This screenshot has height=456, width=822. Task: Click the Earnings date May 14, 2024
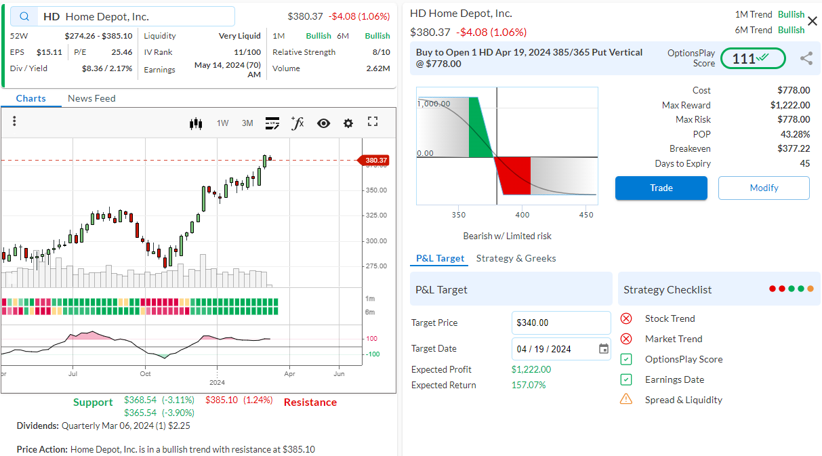click(x=228, y=70)
